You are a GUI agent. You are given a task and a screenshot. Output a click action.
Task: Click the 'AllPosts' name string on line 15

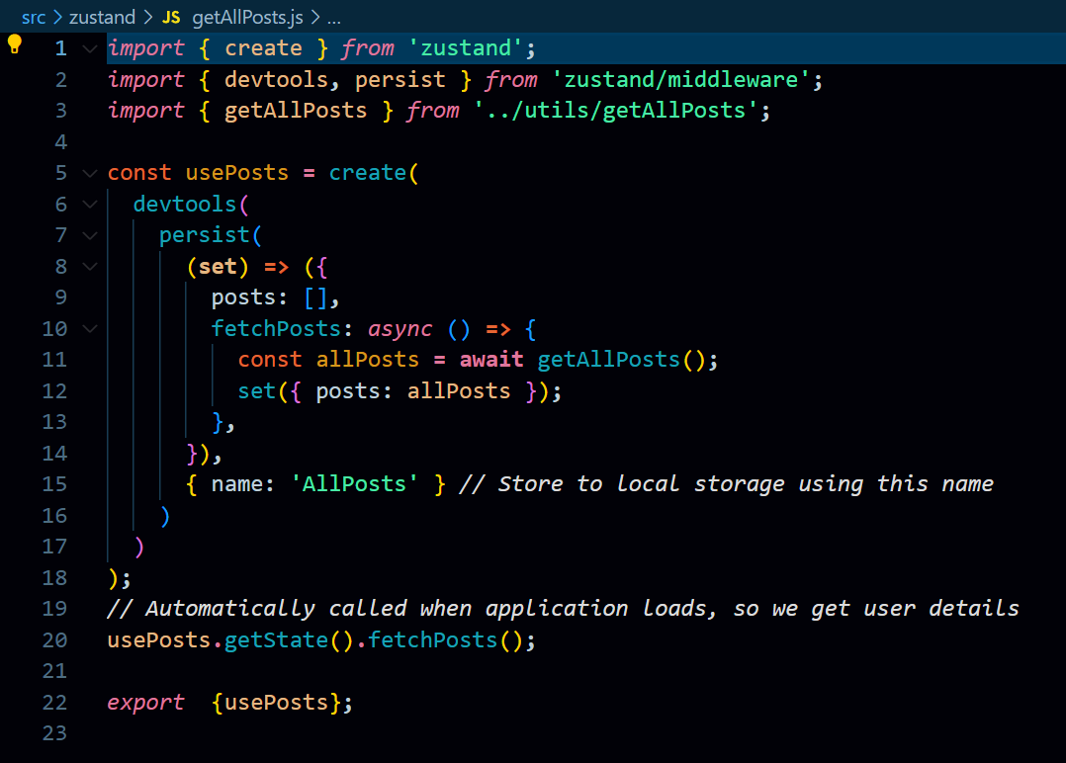pyautogui.click(x=353, y=484)
